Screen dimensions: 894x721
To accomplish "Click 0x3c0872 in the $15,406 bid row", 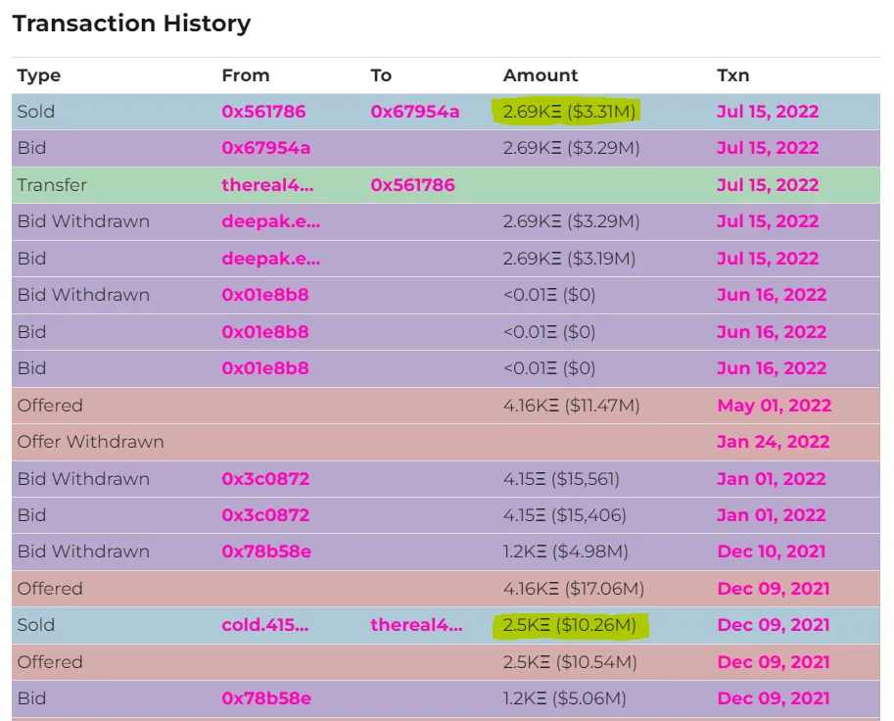I will pos(265,515).
